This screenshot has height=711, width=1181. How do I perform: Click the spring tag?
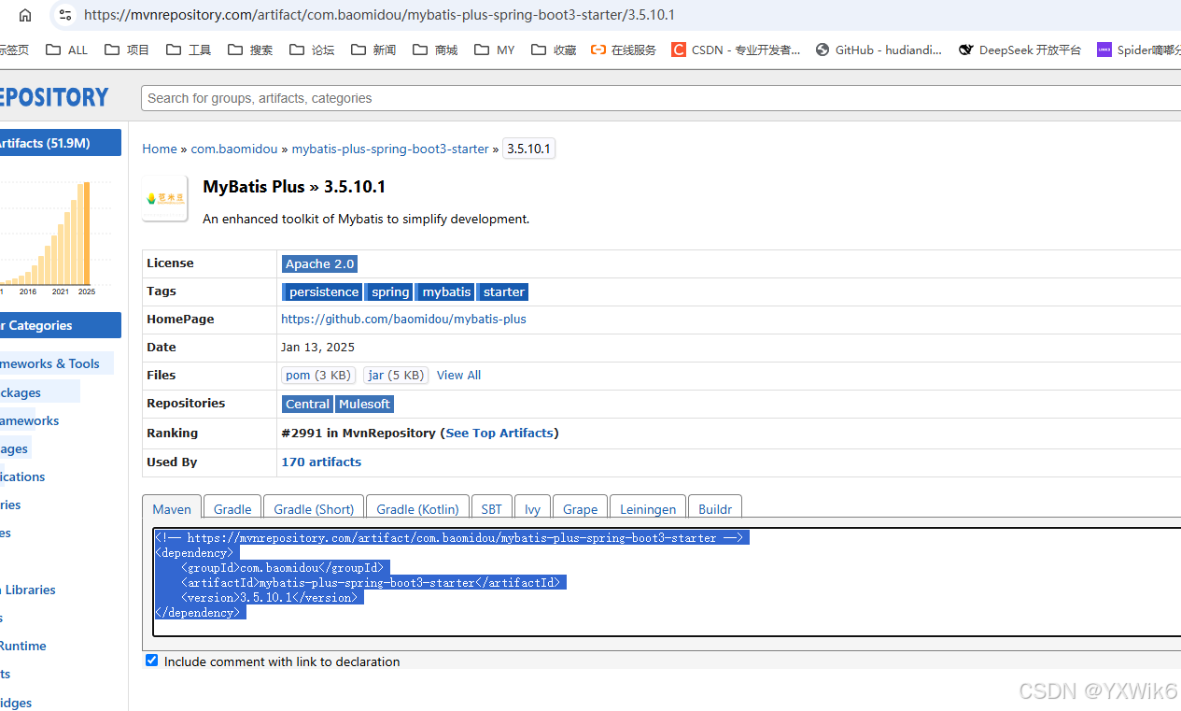click(x=389, y=292)
